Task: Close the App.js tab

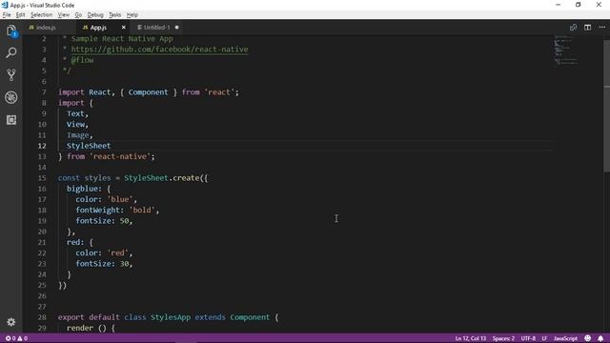Action: tap(124, 28)
